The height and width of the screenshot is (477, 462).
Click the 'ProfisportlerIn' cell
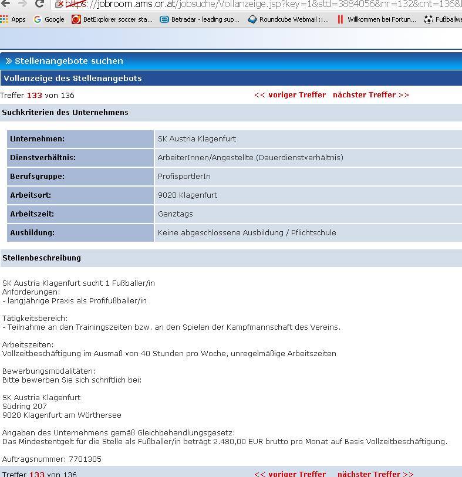[x=308, y=177]
